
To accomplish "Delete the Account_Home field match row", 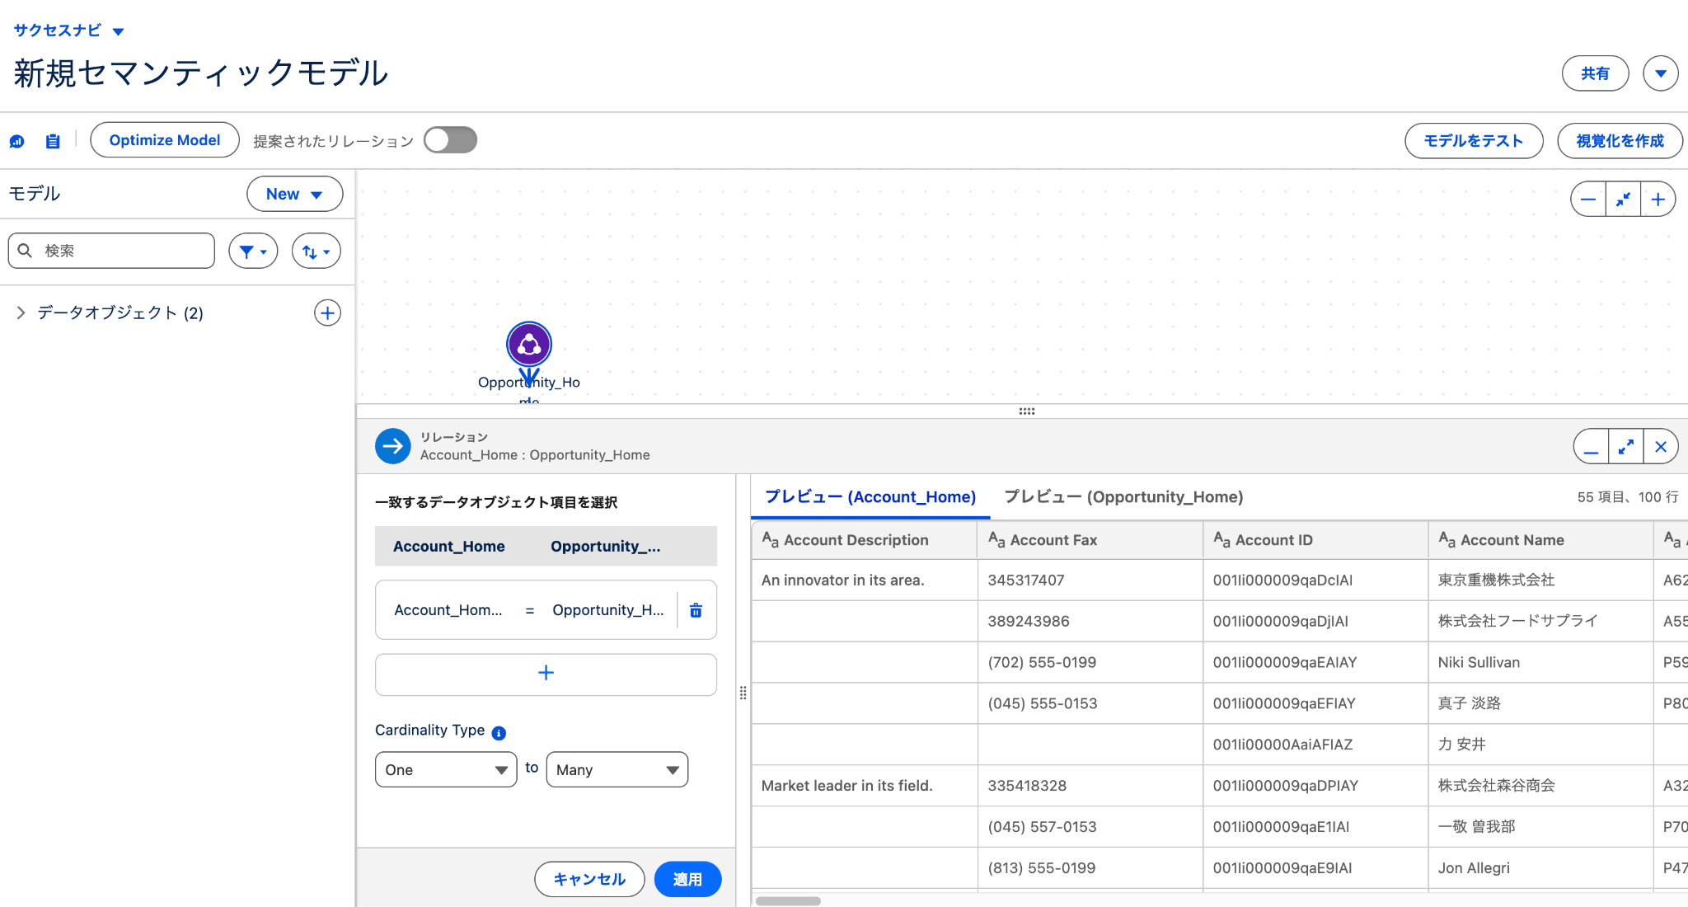I will 696,610.
